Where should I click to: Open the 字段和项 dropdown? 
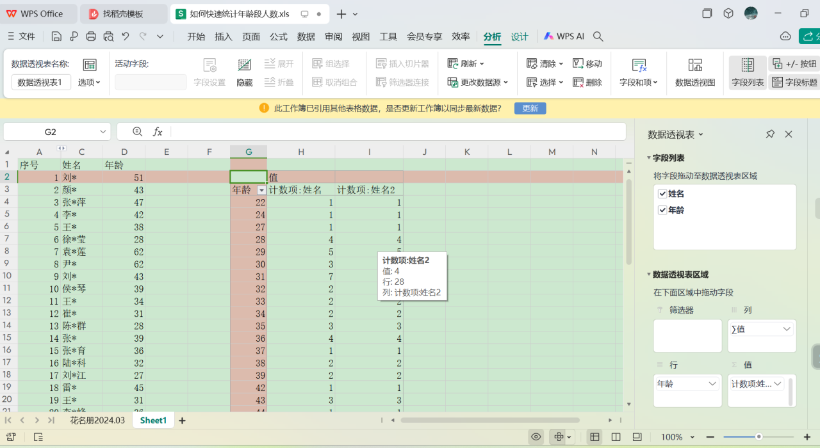pos(639,83)
